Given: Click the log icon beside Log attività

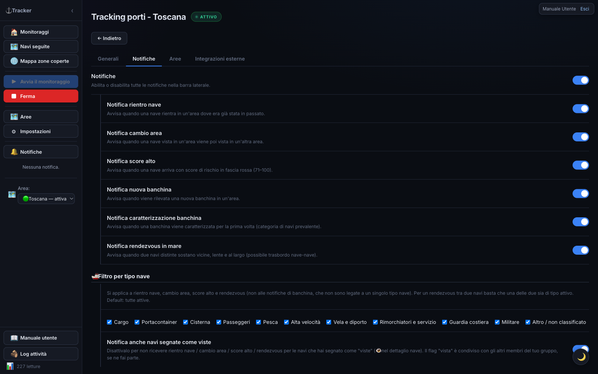Looking at the screenshot, I should [14, 354].
